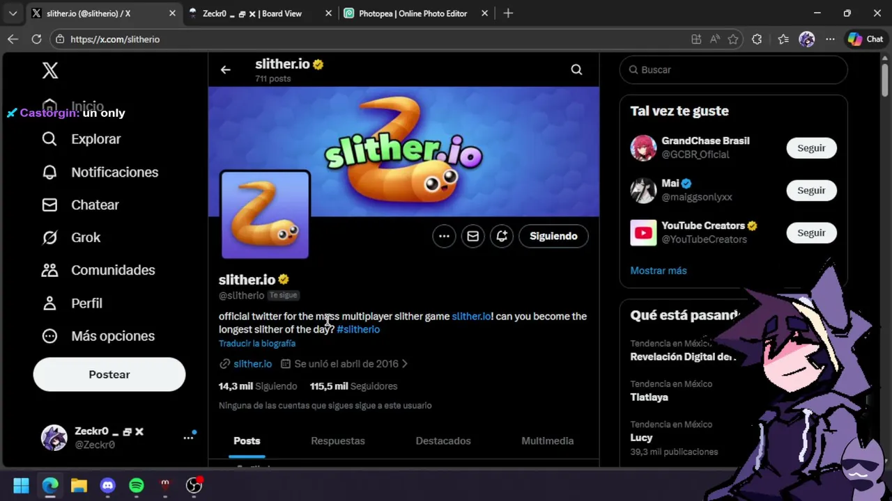Viewport: 892px width, 501px height.
Task: Open Edge Settings and more menu
Action: click(830, 39)
